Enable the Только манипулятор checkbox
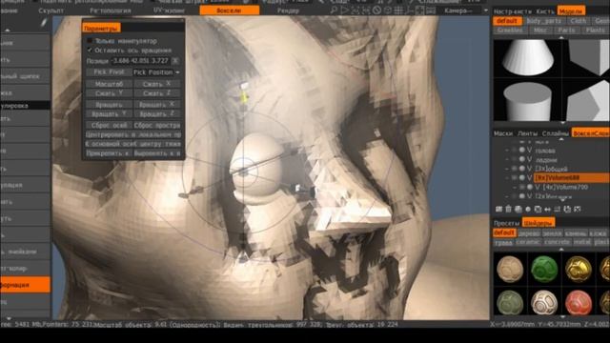The height and width of the screenshot is (343, 610). pyautogui.click(x=90, y=40)
